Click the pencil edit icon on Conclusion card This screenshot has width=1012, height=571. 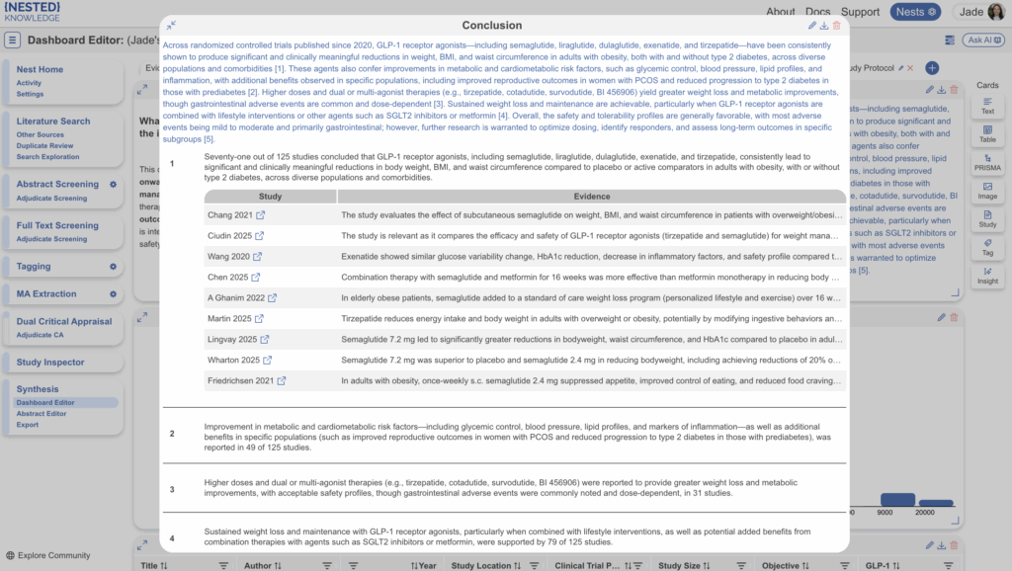pos(812,25)
